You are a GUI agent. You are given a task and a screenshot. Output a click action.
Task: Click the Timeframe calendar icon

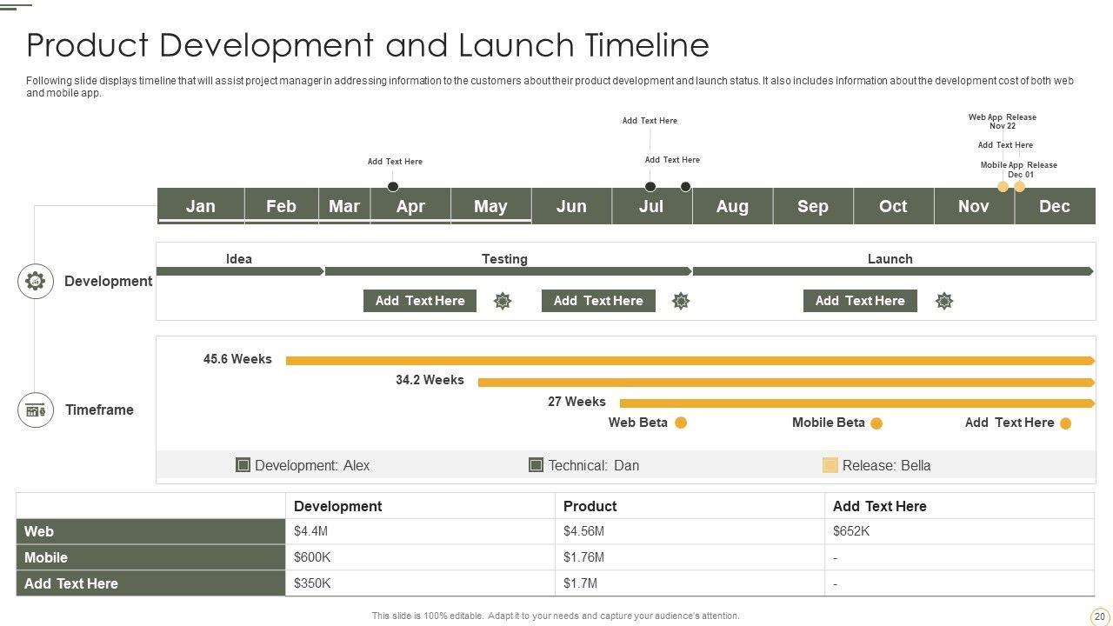coord(36,410)
